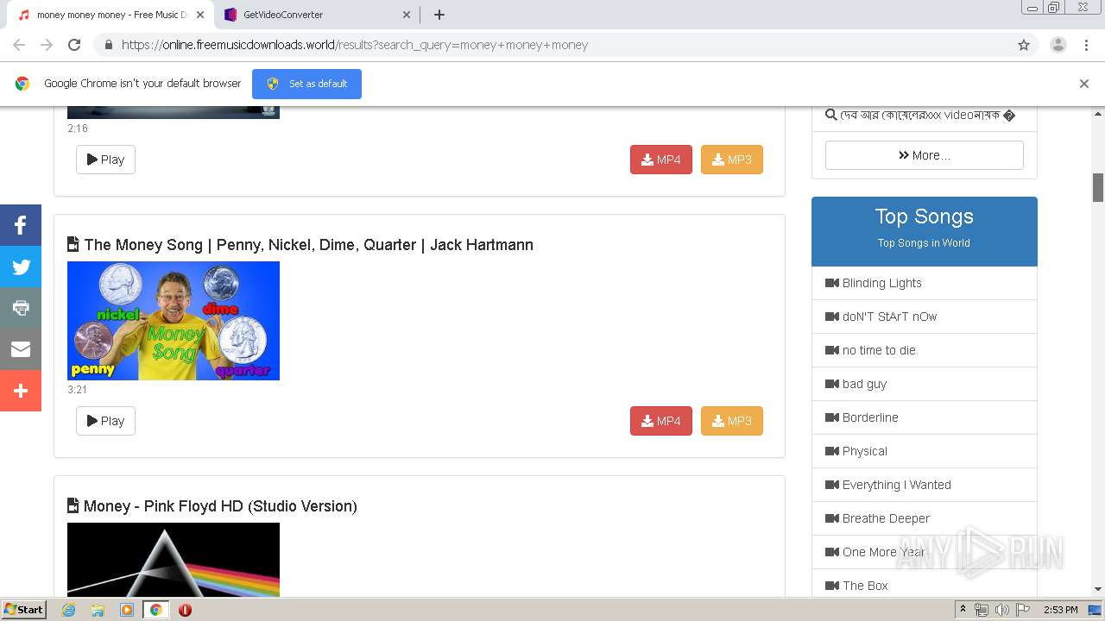The width and height of the screenshot is (1105, 621).
Task: Open Chrome profile avatar menu
Action: (1058, 45)
